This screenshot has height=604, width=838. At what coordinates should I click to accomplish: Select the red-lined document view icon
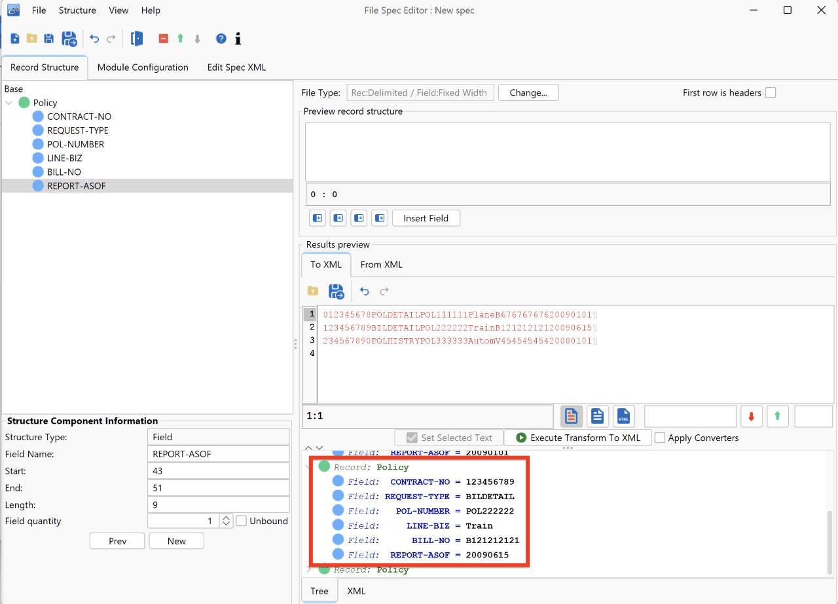click(x=572, y=416)
